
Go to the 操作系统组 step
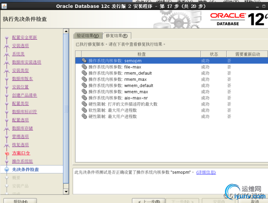23,161
